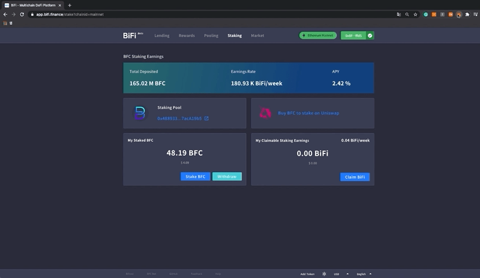Click the 0.00 BiFi claimable amount
This screenshot has height=278, width=480.
313,153
